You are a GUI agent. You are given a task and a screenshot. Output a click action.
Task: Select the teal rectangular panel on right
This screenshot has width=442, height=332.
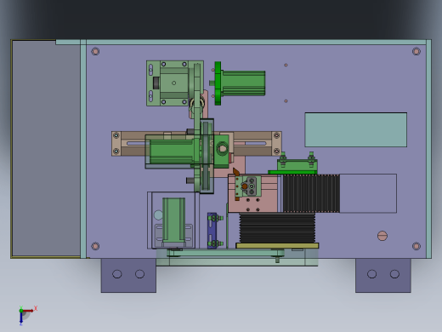click(x=356, y=130)
